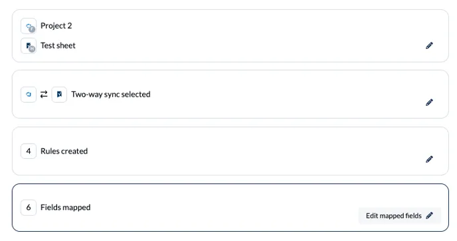Click the Rules created text
Viewport: 457px width, 241px height.
(x=64, y=151)
